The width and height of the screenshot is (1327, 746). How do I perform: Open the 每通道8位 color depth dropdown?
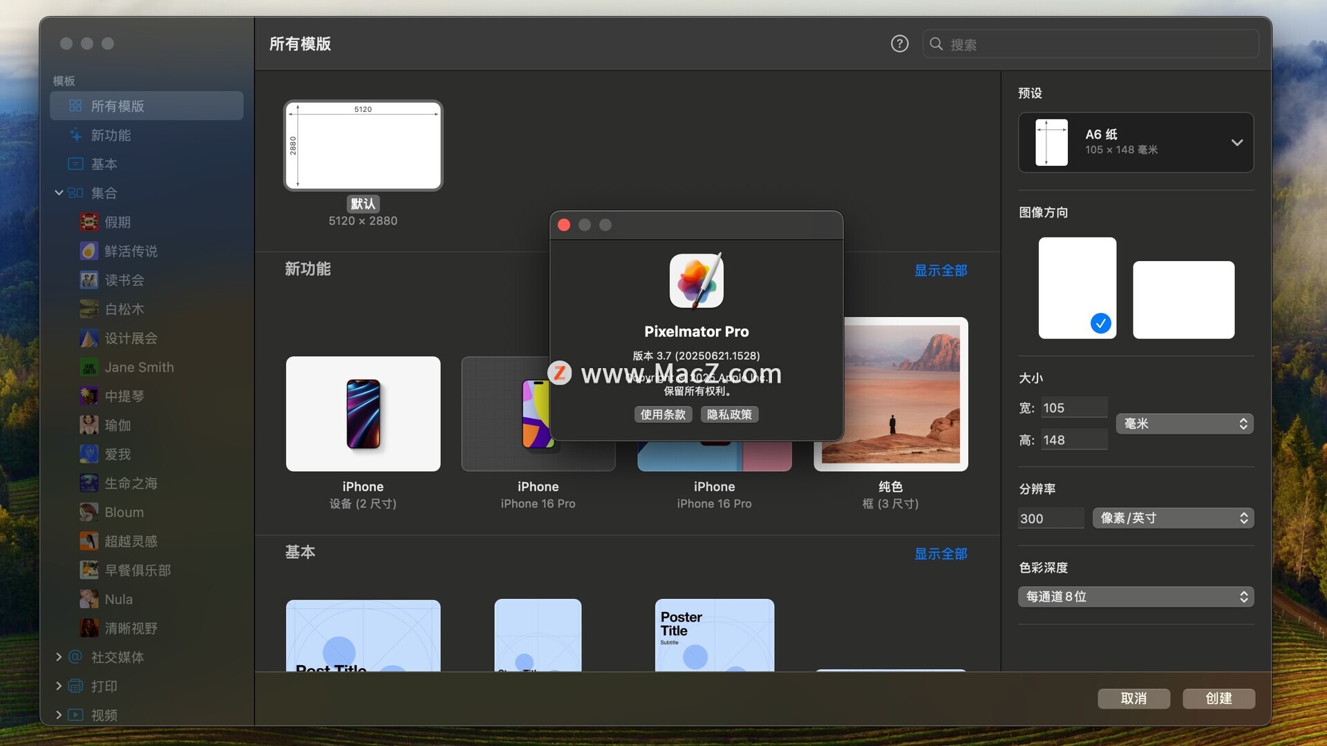point(1136,596)
